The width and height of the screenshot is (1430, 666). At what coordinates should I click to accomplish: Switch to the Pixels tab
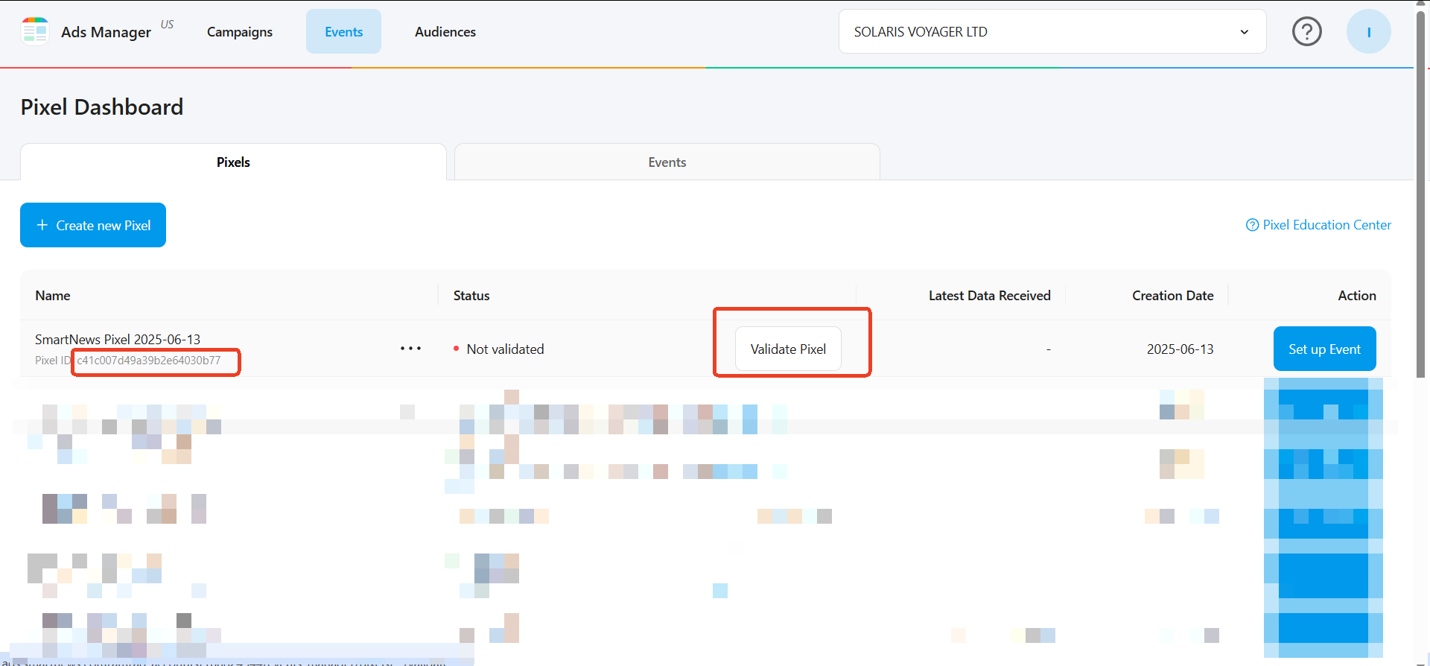(233, 162)
